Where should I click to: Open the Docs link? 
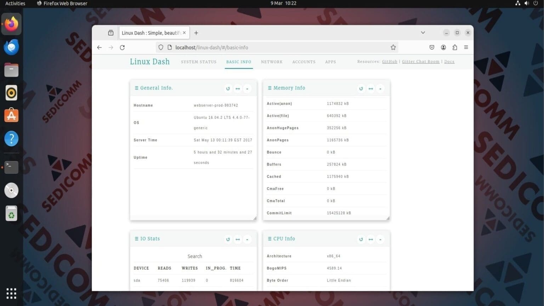point(449,62)
